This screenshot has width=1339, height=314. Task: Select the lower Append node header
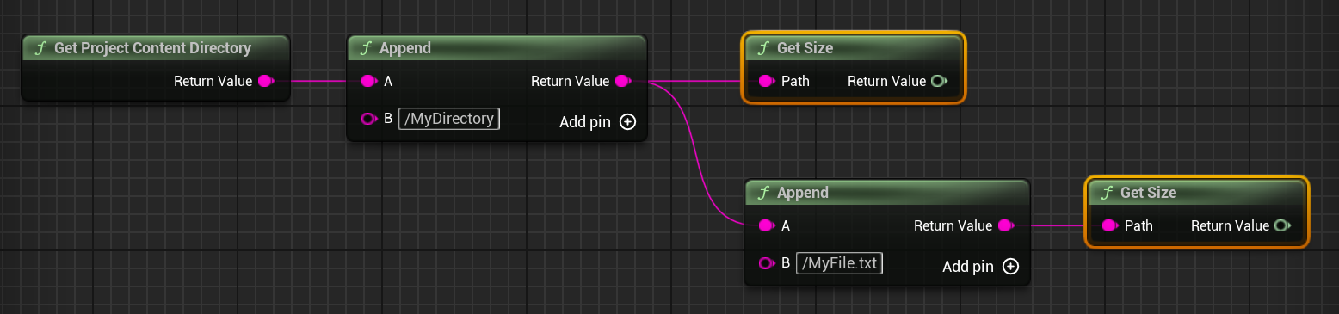click(x=887, y=193)
